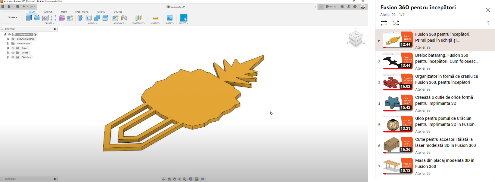Toggle visibility of pineapple v1 component
Image resolution: width=495 pixels, height=182 pixels.
point(9,34)
